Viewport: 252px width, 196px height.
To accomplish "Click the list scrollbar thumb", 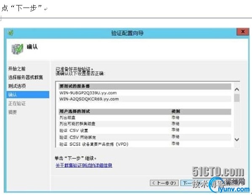I will click(237, 98).
